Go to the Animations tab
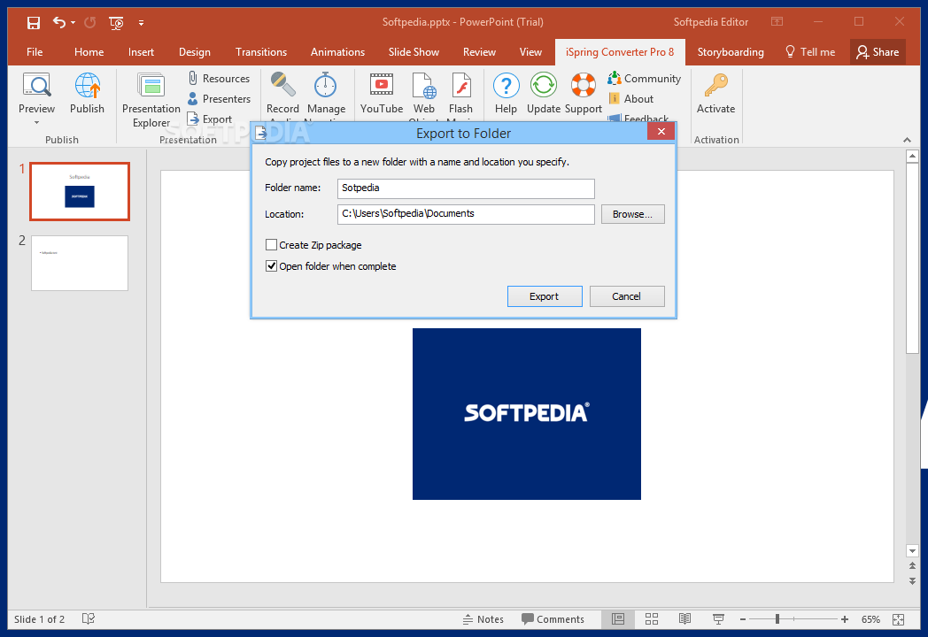The image size is (928, 637). (337, 52)
